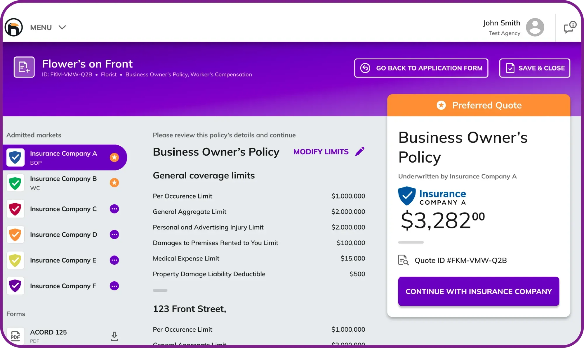Screen dimensions: 584x348
Task: Toggle the preferred star on Insurance Company A
Action: pos(114,157)
